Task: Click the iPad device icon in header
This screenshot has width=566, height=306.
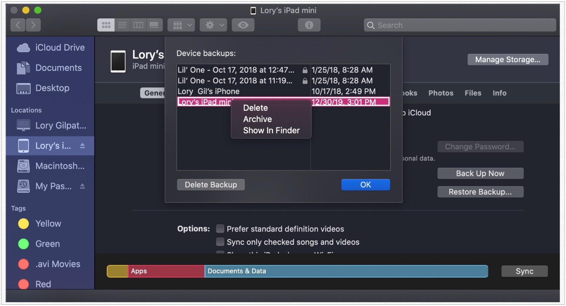Action: click(118, 61)
